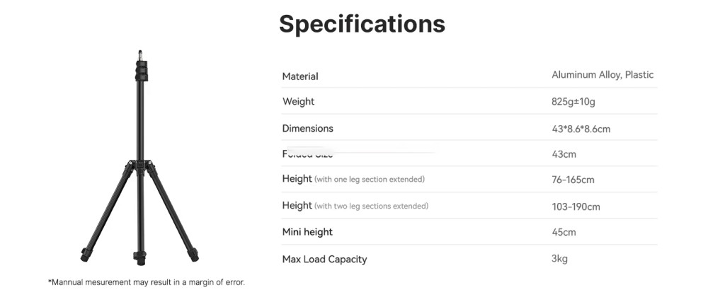Click the 103-190cm height value
This screenshot has height=297, width=725.
(576, 206)
